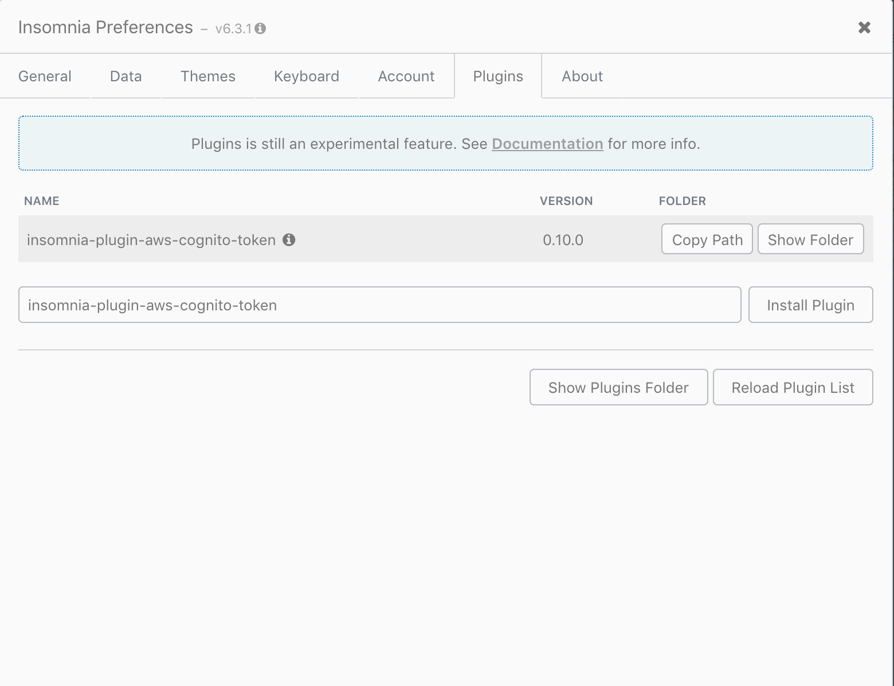Switch to the General tab

45,76
